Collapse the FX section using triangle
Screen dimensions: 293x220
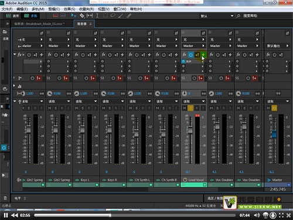15,54
